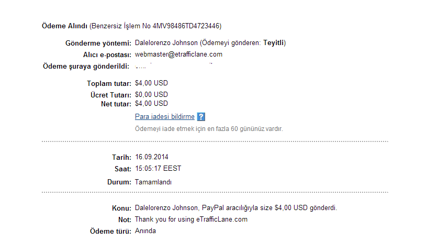Viewport: 439px width, 252px height.
Task: Click the blue question mark help icon
Action: point(201,117)
